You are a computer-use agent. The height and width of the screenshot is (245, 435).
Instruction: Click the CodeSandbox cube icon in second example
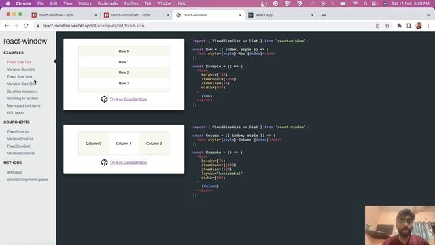pos(104,163)
